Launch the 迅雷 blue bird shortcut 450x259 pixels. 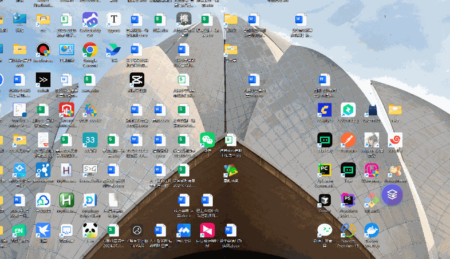[x=43, y=231]
